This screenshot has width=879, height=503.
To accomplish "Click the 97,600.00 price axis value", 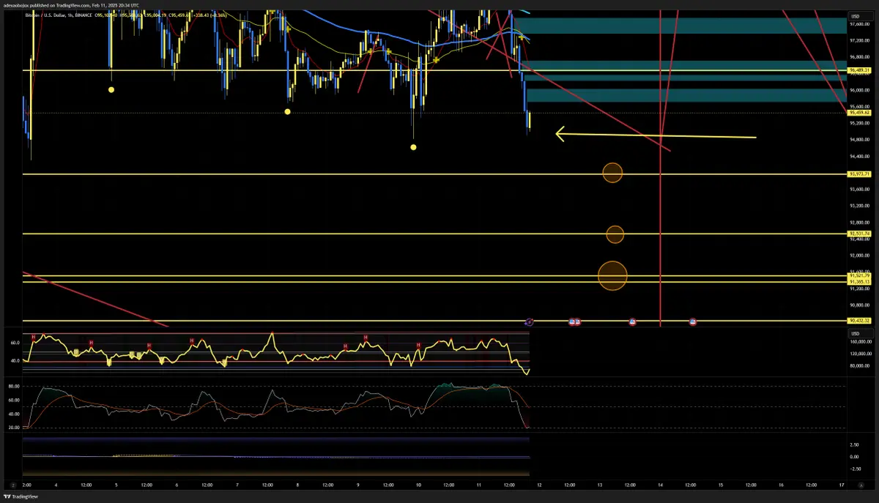I will pos(858,24).
